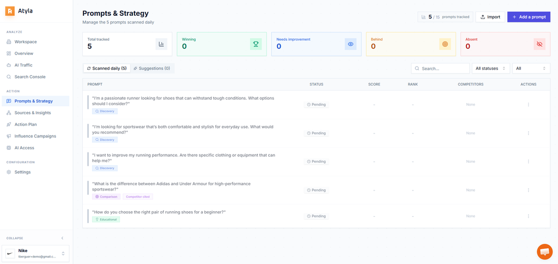Image resolution: width=558 pixels, height=264 pixels.
Task: Click the Add a prompt button
Action: click(529, 17)
